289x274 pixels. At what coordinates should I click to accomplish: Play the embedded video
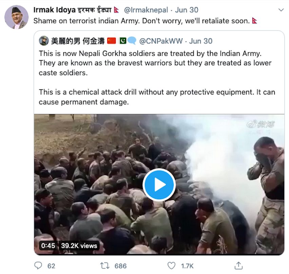coord(159,185)
